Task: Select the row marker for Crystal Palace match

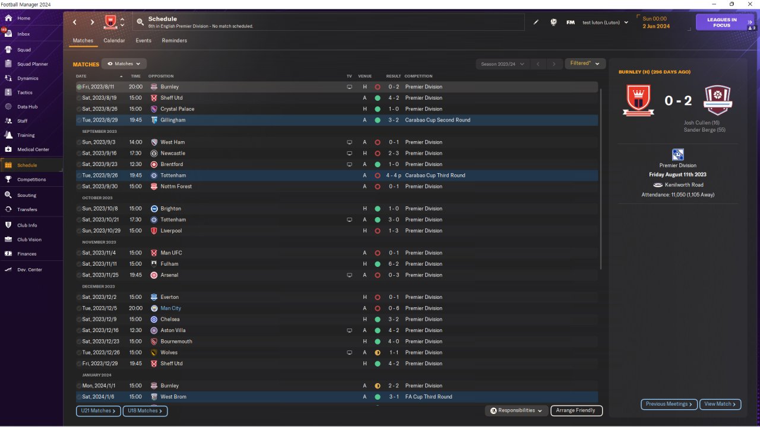Action: click(79, 109)
